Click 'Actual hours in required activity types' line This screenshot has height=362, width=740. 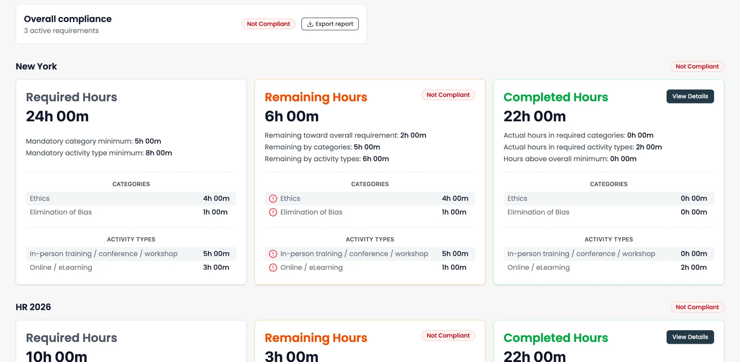point(583,147)
